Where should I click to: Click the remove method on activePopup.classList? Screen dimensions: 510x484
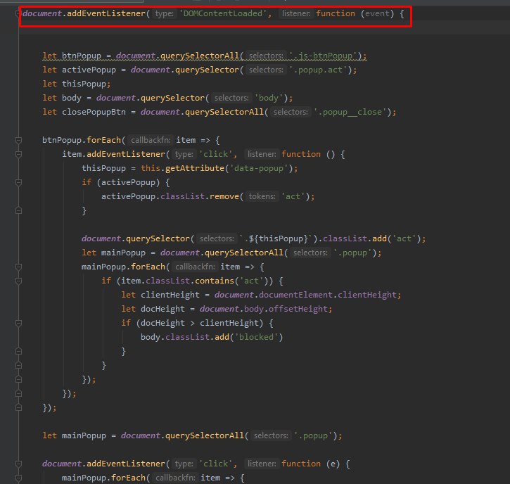click(x=224, y=196)
